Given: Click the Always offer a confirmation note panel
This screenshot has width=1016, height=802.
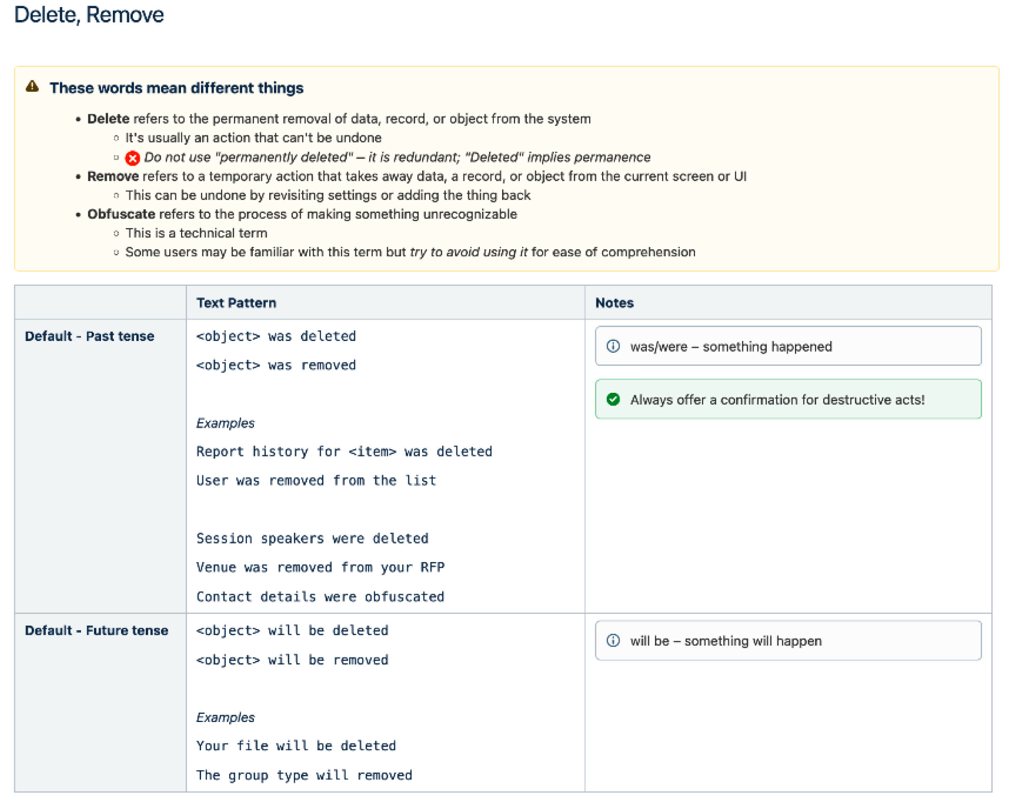Looking at the screenshot, I should click(787, 399).
